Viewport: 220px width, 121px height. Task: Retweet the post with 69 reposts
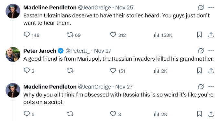click(74, 35)
